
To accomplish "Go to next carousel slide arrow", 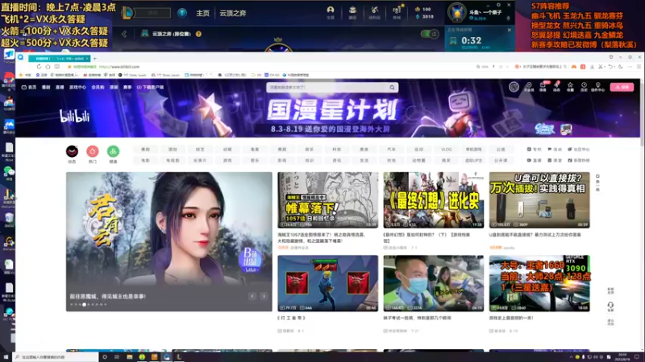I will (x=264, y=296).
